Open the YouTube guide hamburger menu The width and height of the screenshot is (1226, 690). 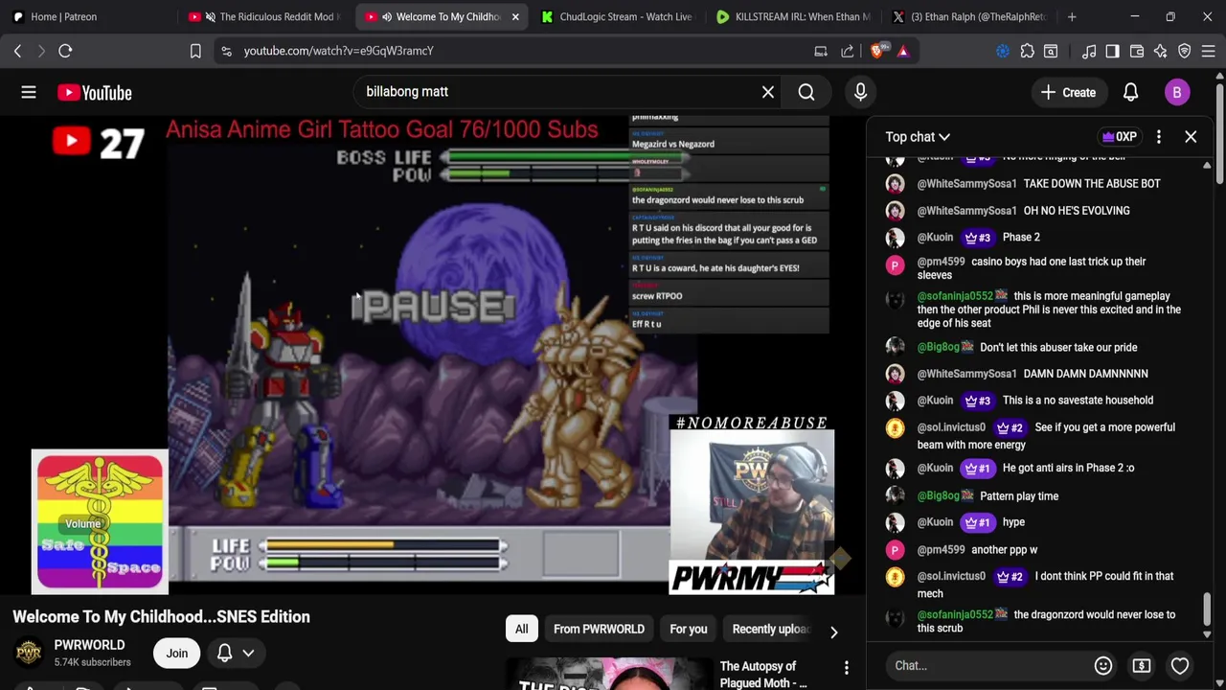pyautogui.click(x=29, y=92)
